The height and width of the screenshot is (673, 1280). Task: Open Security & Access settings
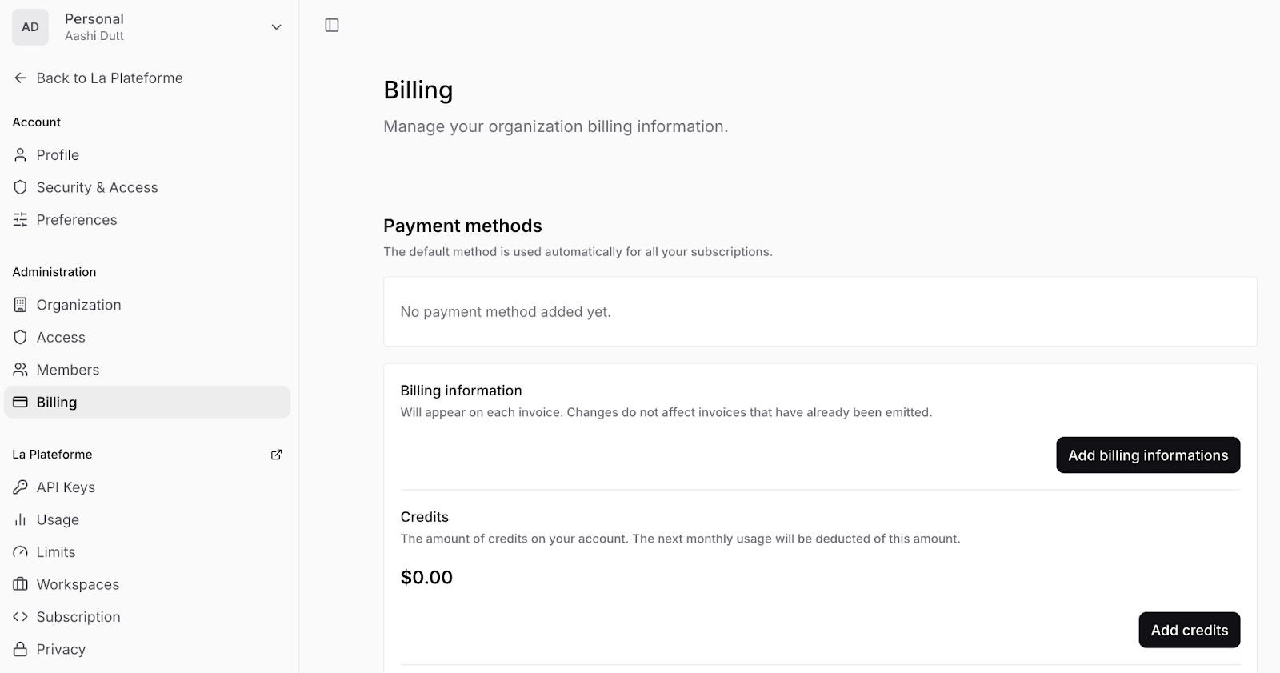point(97,187)
